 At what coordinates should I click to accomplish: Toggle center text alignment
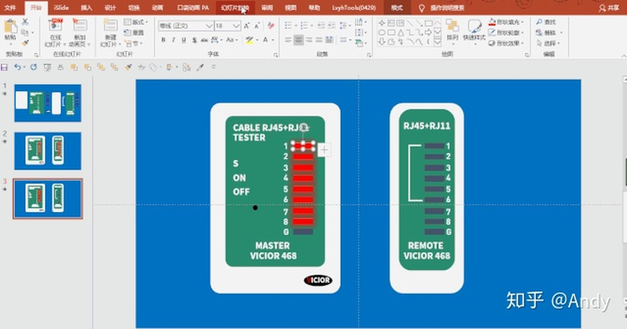point(299,40)
